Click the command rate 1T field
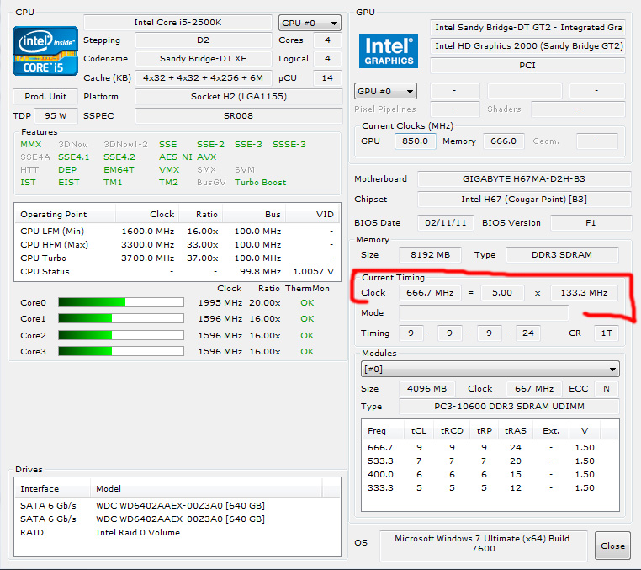This screenshot has width=641, height=570. 607,333
